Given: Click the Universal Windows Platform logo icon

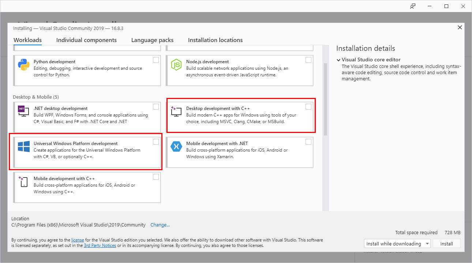Looking at the screenshot, I should point(24,146).
